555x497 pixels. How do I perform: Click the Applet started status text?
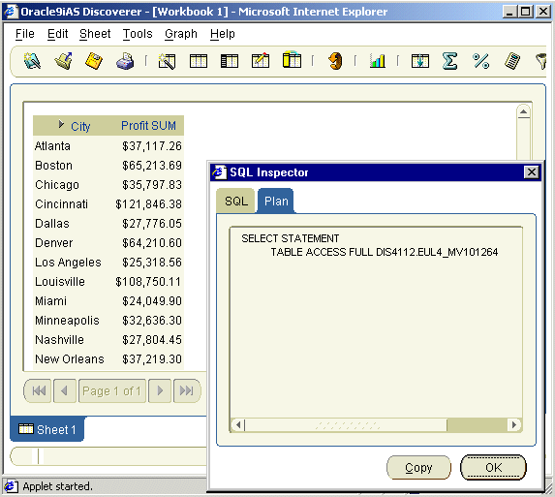coord(58,486)
